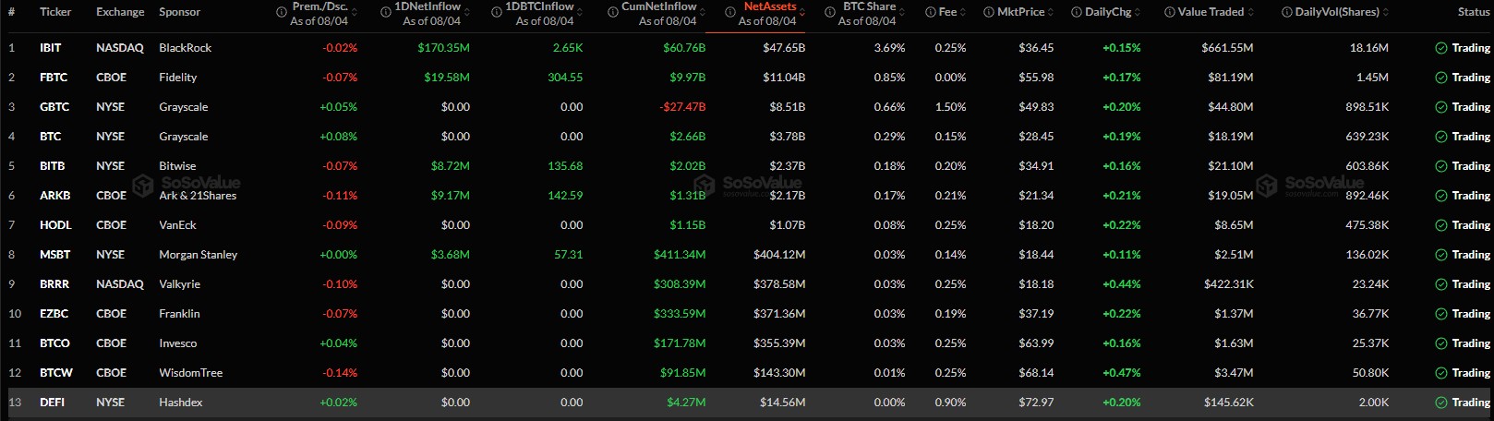
Task: Click the sort arrows next to NetAssets
Action: pos(803,12)
